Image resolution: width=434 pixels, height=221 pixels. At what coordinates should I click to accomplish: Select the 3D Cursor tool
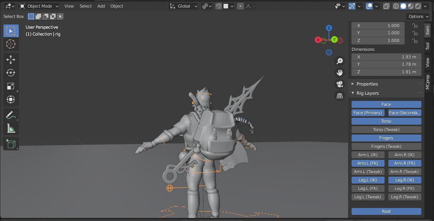pos(11,44)
